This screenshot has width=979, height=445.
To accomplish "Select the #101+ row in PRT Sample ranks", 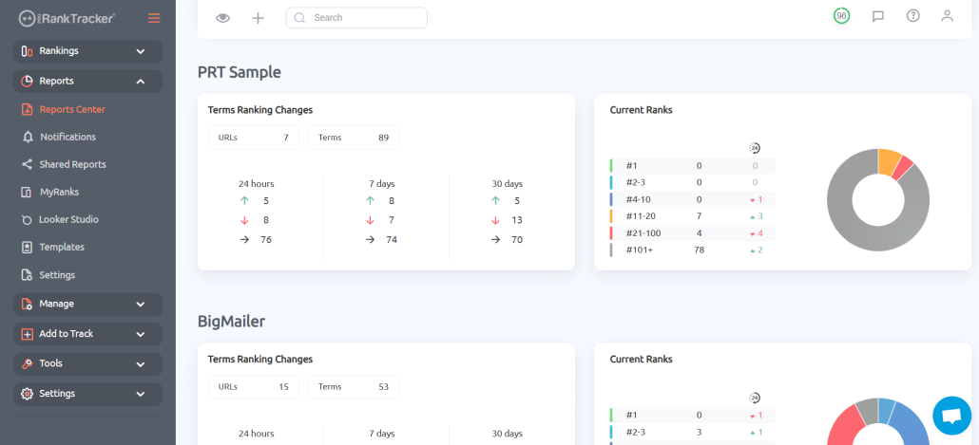I will coord(692,250).
